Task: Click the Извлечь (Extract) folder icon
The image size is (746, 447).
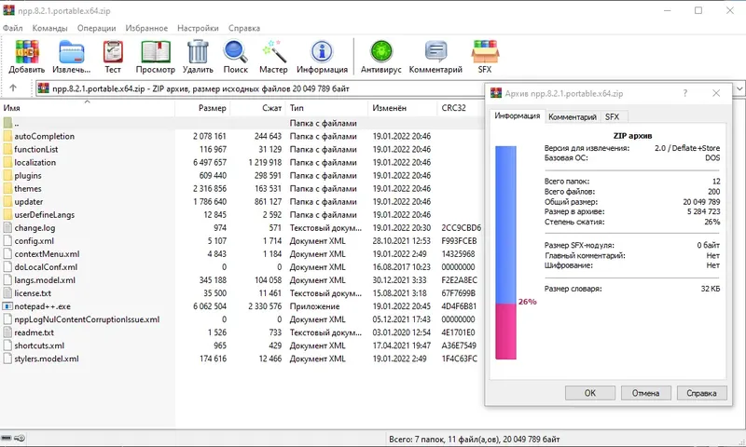Action: point(72,52)
